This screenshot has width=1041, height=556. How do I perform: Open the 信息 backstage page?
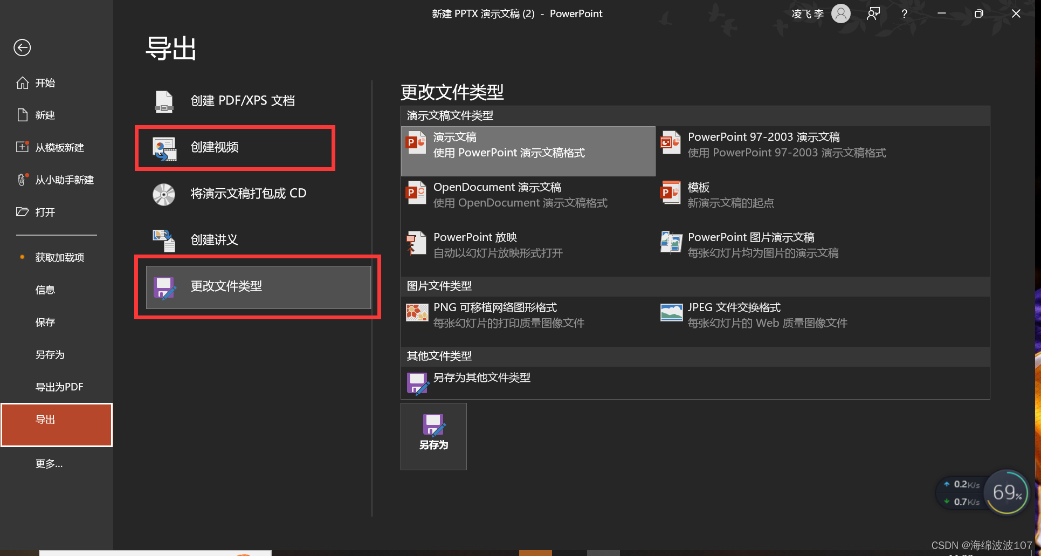click(x=57, y=290)
